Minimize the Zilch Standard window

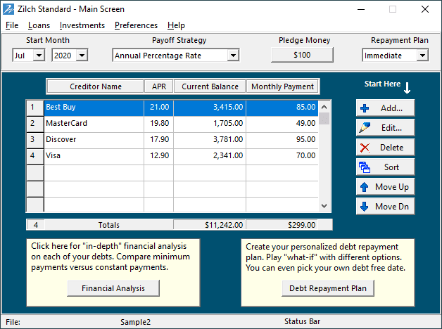click(x=361, y=9)
